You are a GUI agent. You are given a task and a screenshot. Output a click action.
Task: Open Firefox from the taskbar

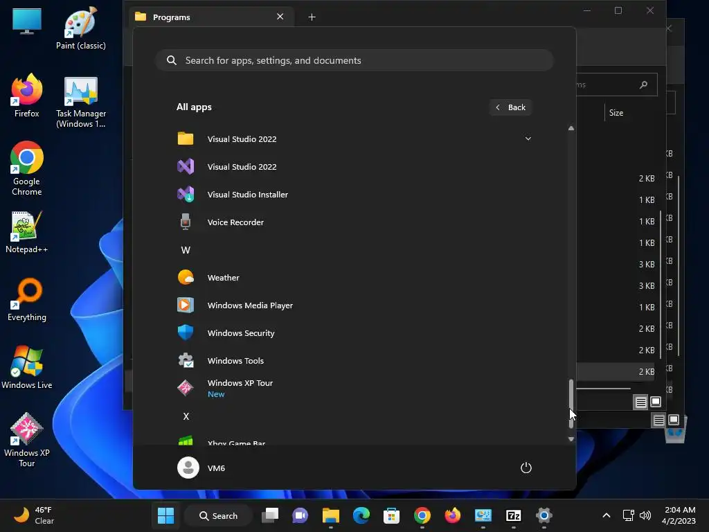coord(452,515)
